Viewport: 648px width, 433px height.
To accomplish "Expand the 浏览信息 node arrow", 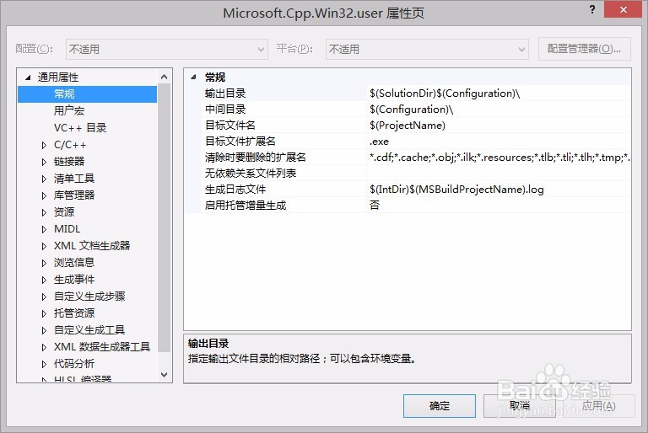I will (x=44, y=263).
